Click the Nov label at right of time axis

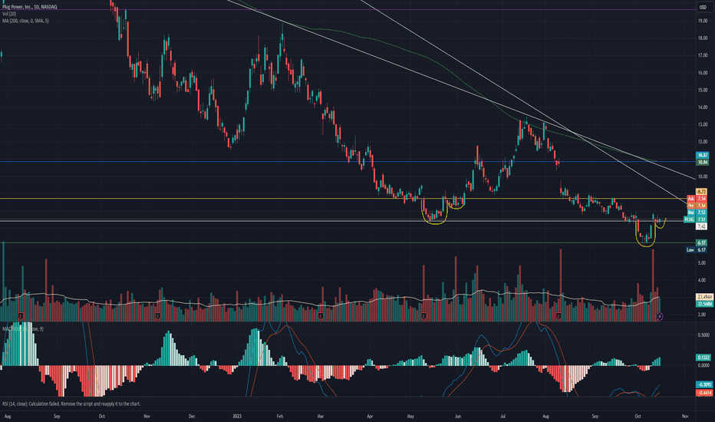(x=684, y=416)
